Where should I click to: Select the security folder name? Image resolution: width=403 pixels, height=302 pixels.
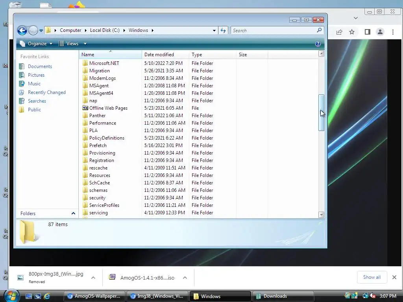pos(98,198)
